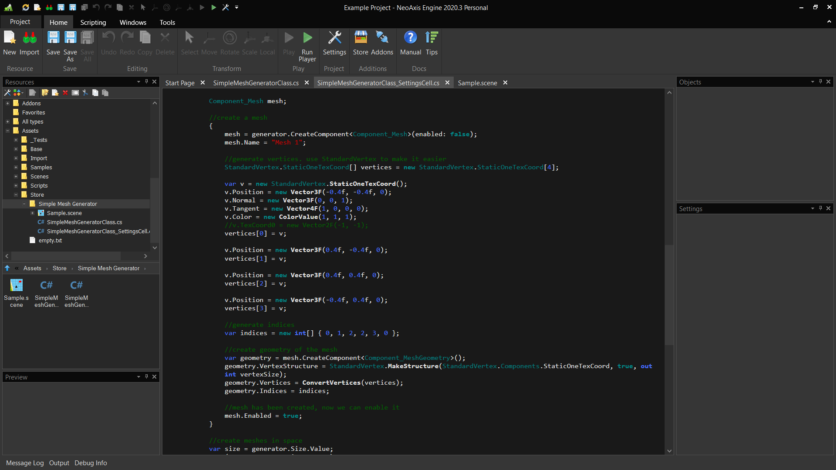
Task: Select the Scale transform tool
Action: [x=249, y=41]
